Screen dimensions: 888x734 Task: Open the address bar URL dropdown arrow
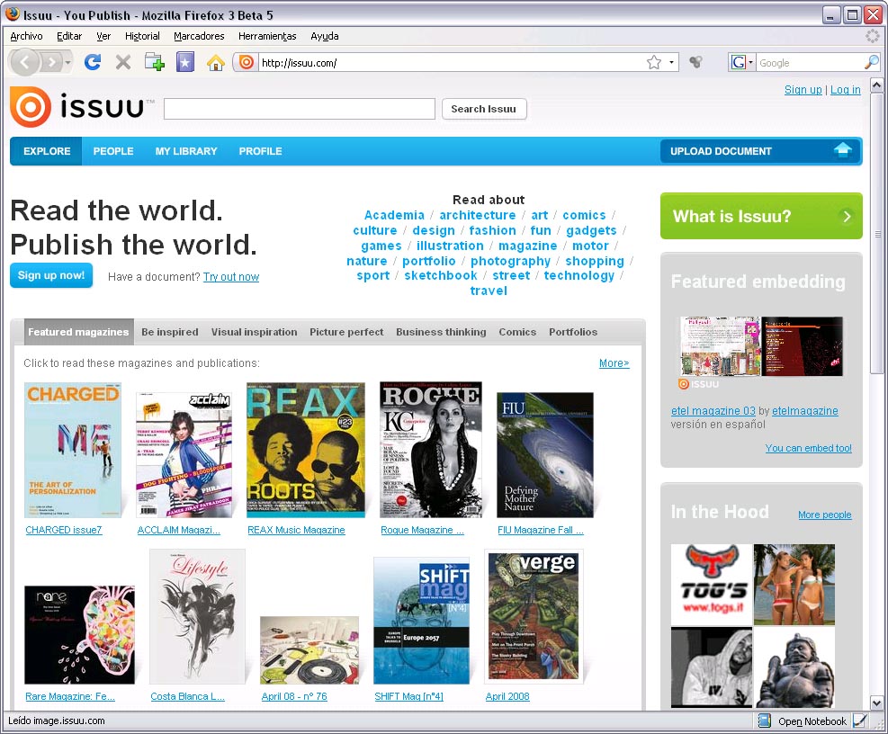(x=672, y=62)
